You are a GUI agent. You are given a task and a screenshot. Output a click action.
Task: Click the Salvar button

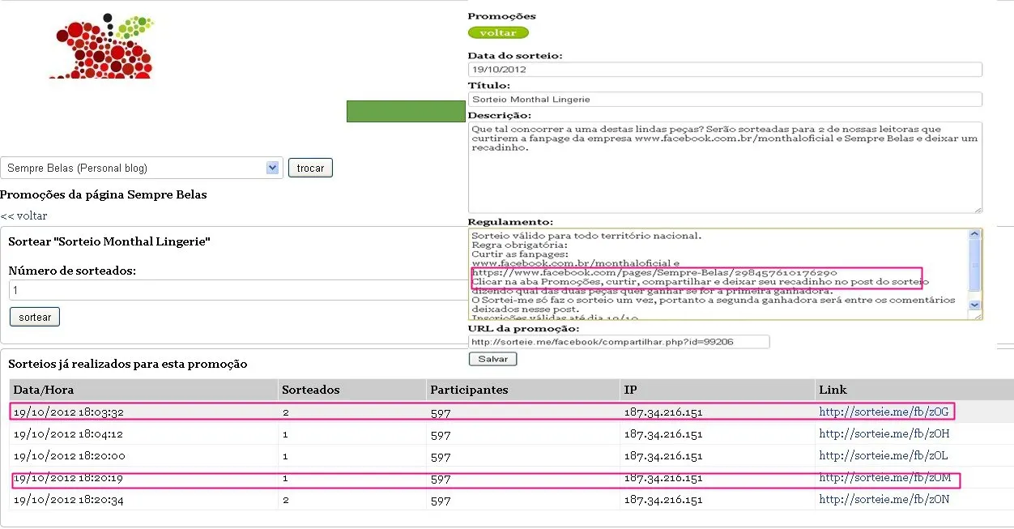[x=492, y=359]
